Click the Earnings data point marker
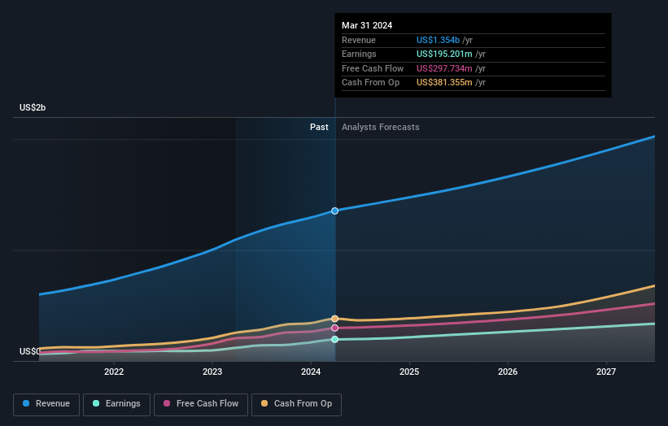Screen dimensions: 668x426 pos(335,339)
